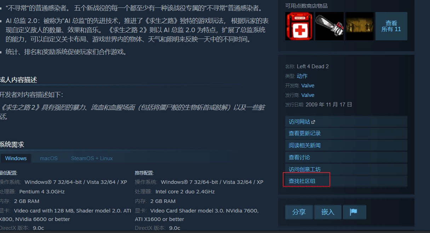Click external link icon beside 访问网站
This screenshot has width=430, height=233.
[x=313, y=122]
